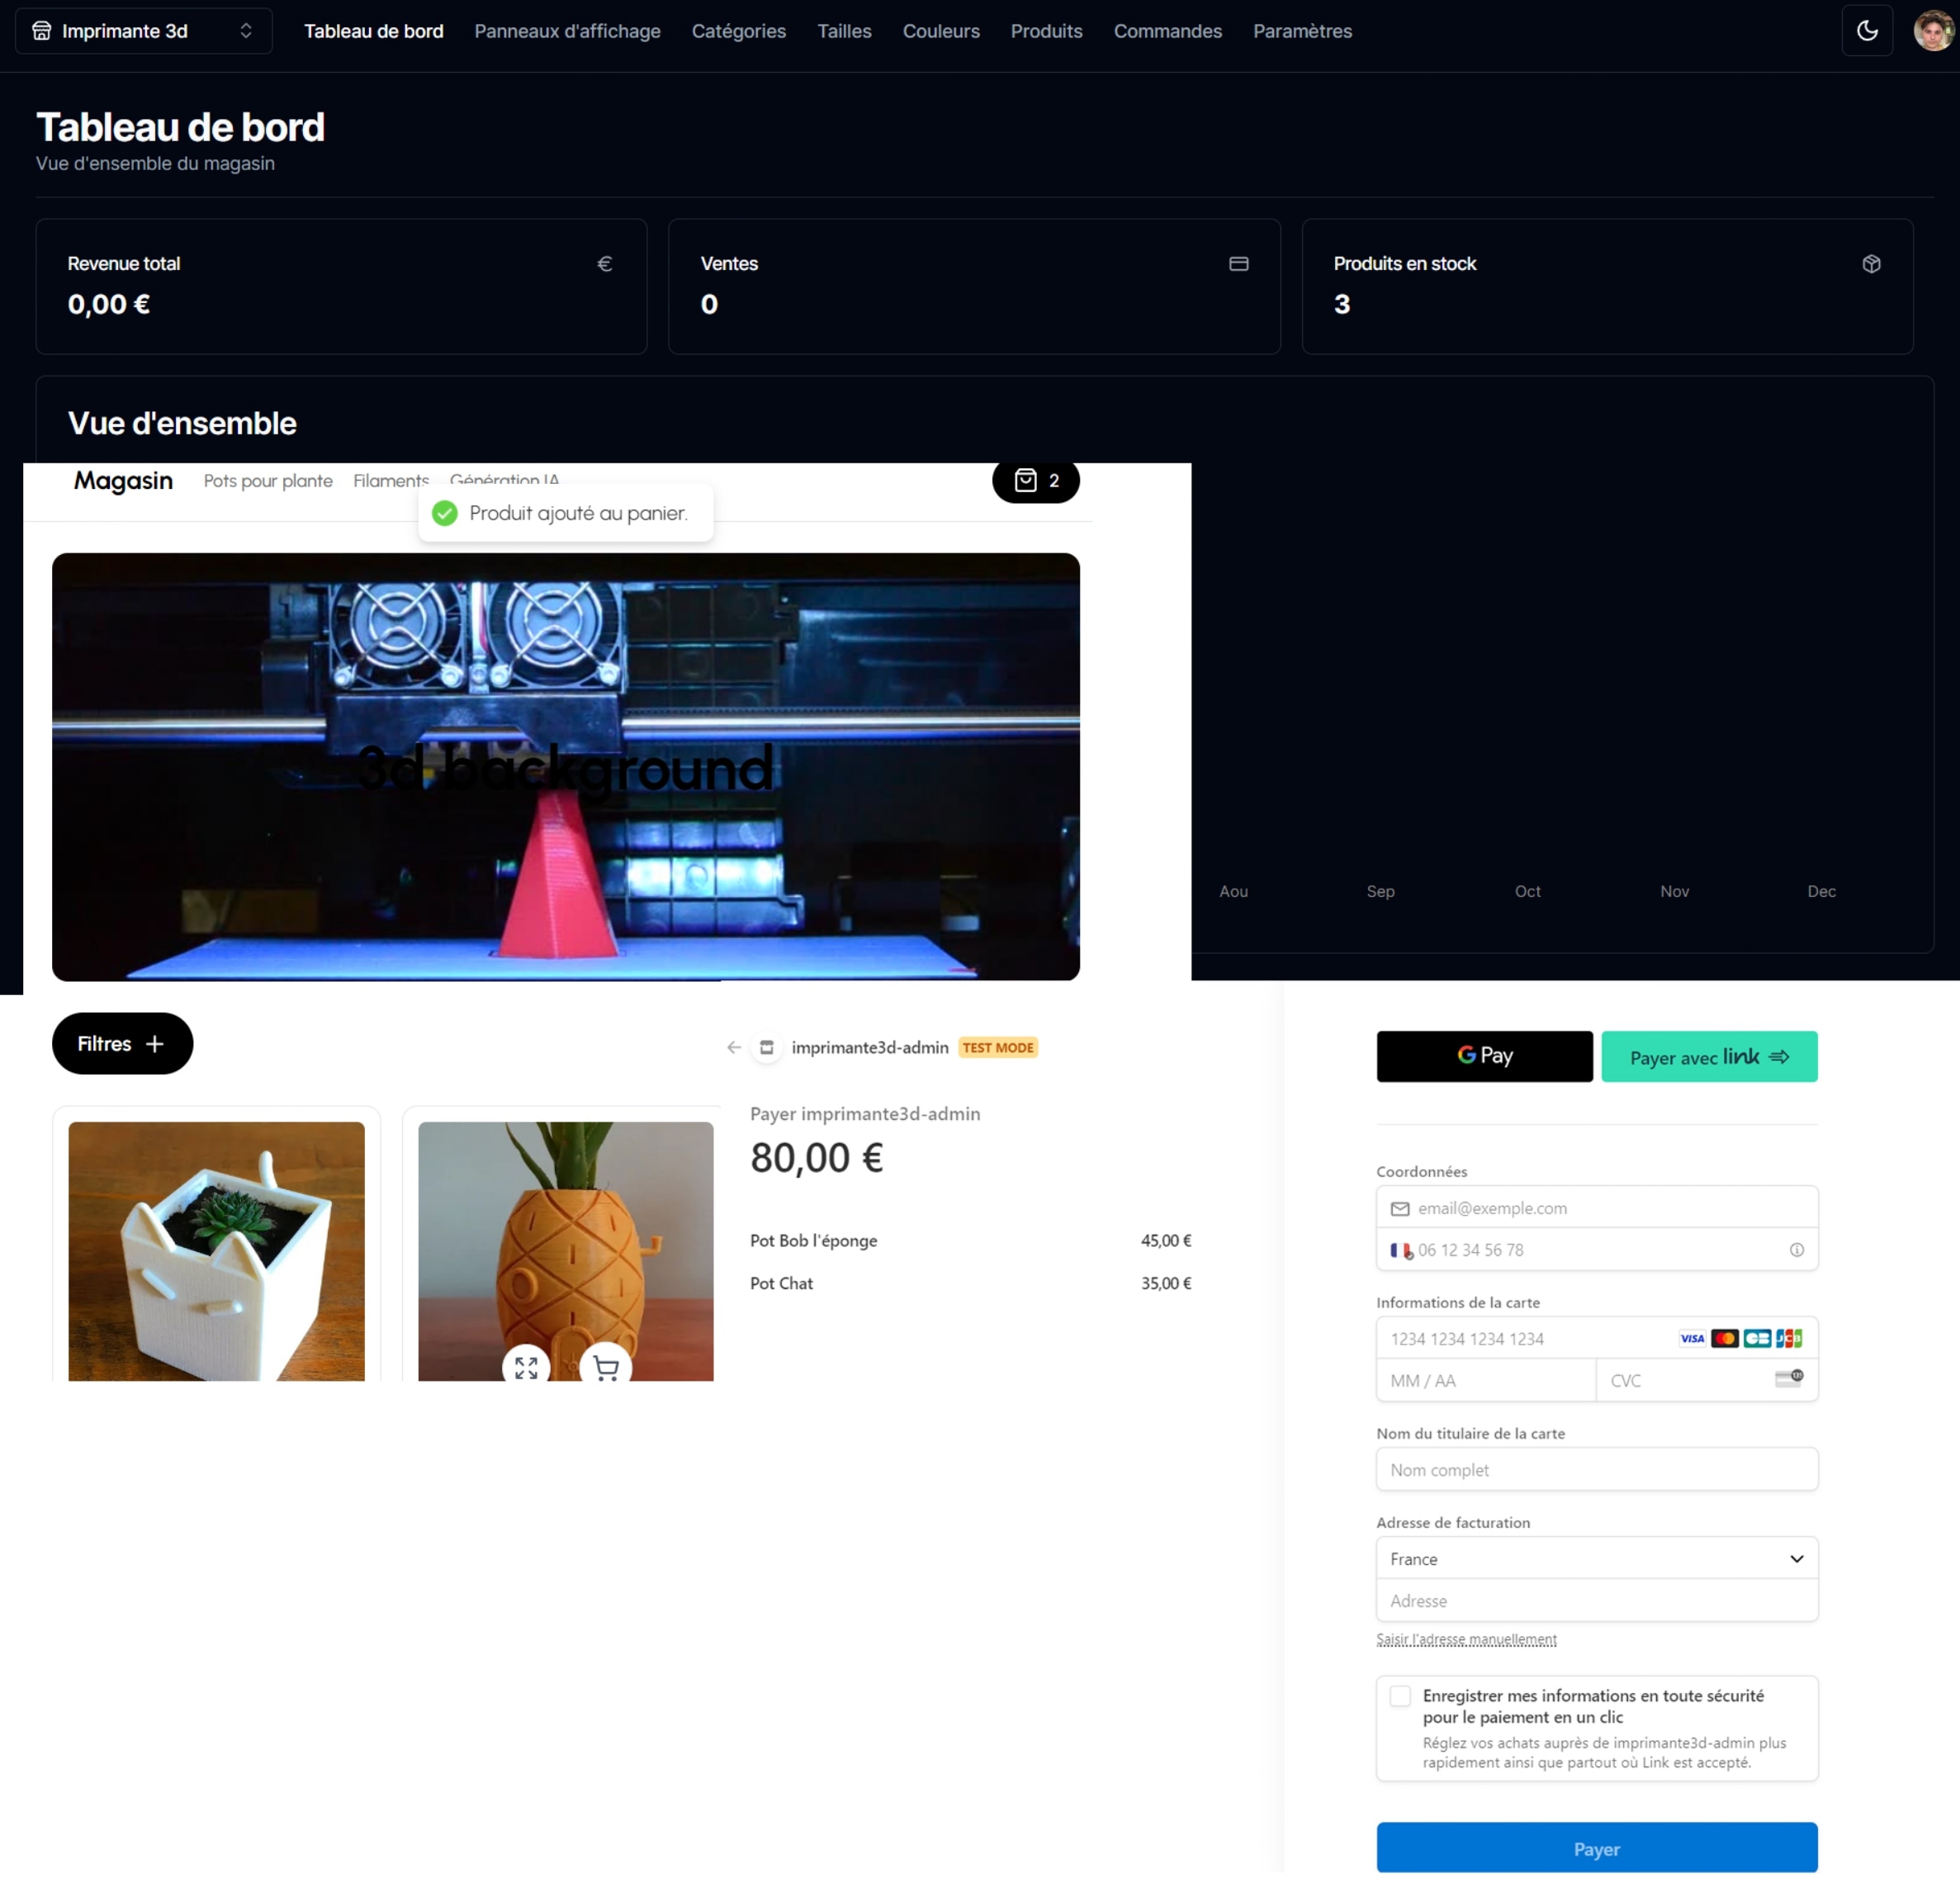The width and height of the screenshot is (1960, 1897).
Task: Open the Commandes menu item
Action: click(1167, 31)
